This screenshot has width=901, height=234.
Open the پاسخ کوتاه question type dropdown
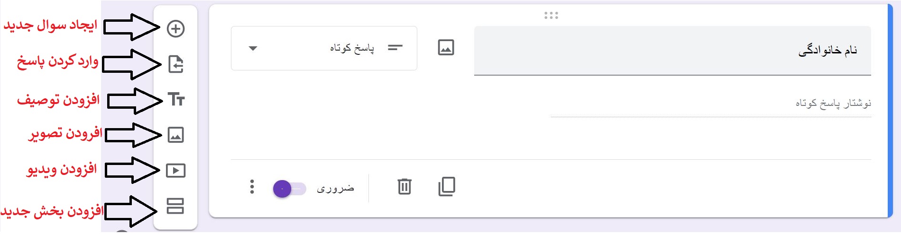tap(324, 48)
